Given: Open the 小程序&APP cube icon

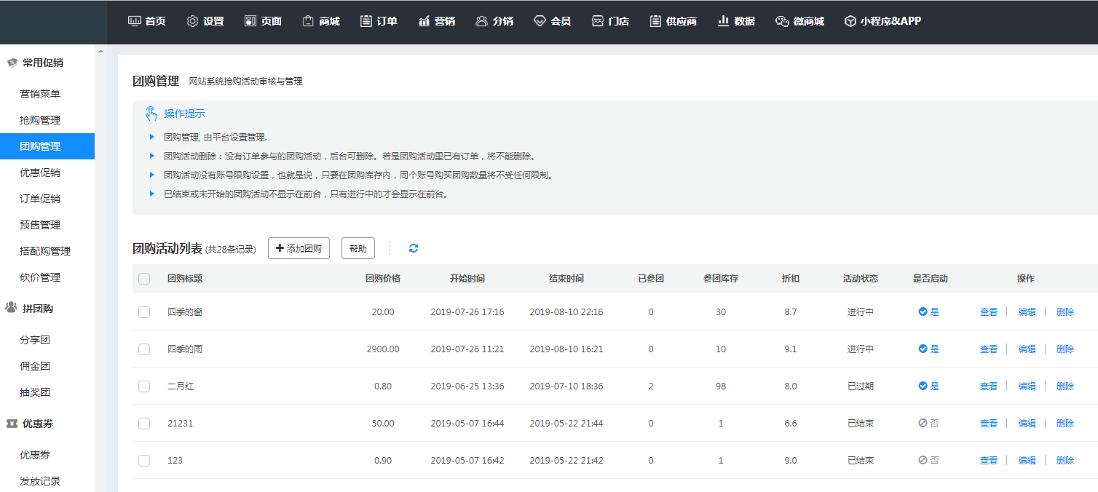Looking at the screenshot, I should click(x=850, y=21).
